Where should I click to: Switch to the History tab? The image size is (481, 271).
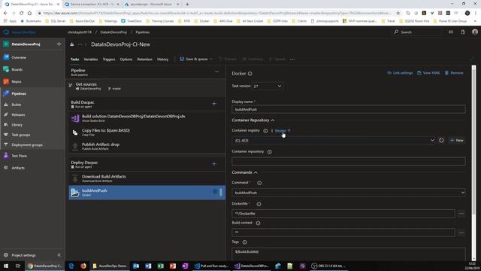click(162, 59)
